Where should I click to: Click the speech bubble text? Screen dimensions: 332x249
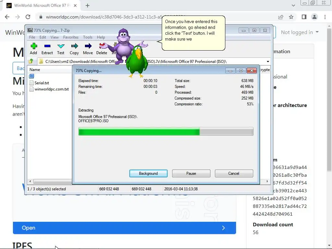191,30
